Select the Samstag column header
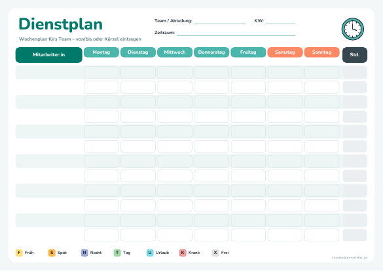The width and height of the screenshot is (383, 271). coord(285,52)
